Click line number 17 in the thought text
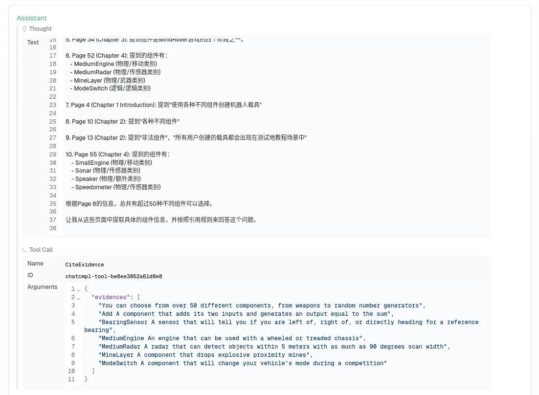Screen dimensions: 539x395 (53, 56)
